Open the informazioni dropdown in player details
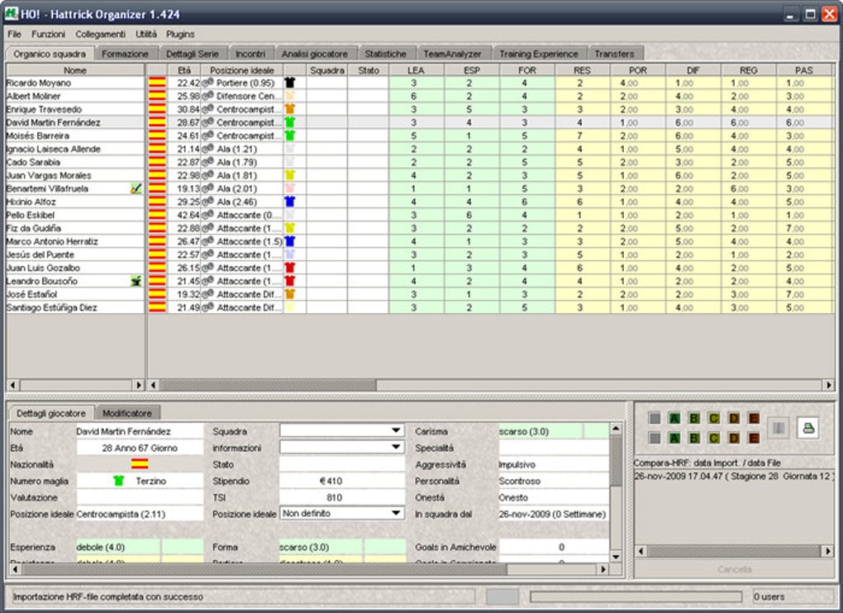This screenshot has width=843, height=613. point(342,447)
